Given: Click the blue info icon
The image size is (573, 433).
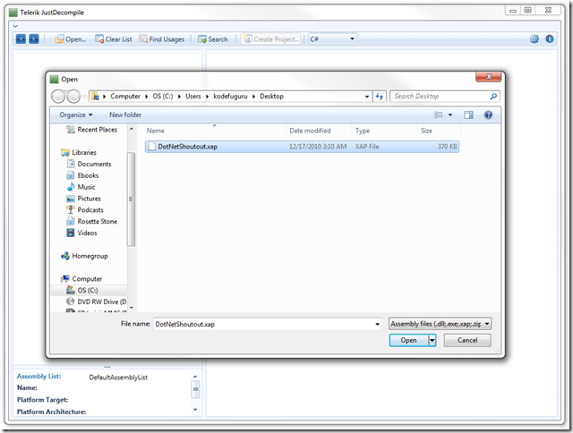Looking at the screenshot, I should click(549, 38).
